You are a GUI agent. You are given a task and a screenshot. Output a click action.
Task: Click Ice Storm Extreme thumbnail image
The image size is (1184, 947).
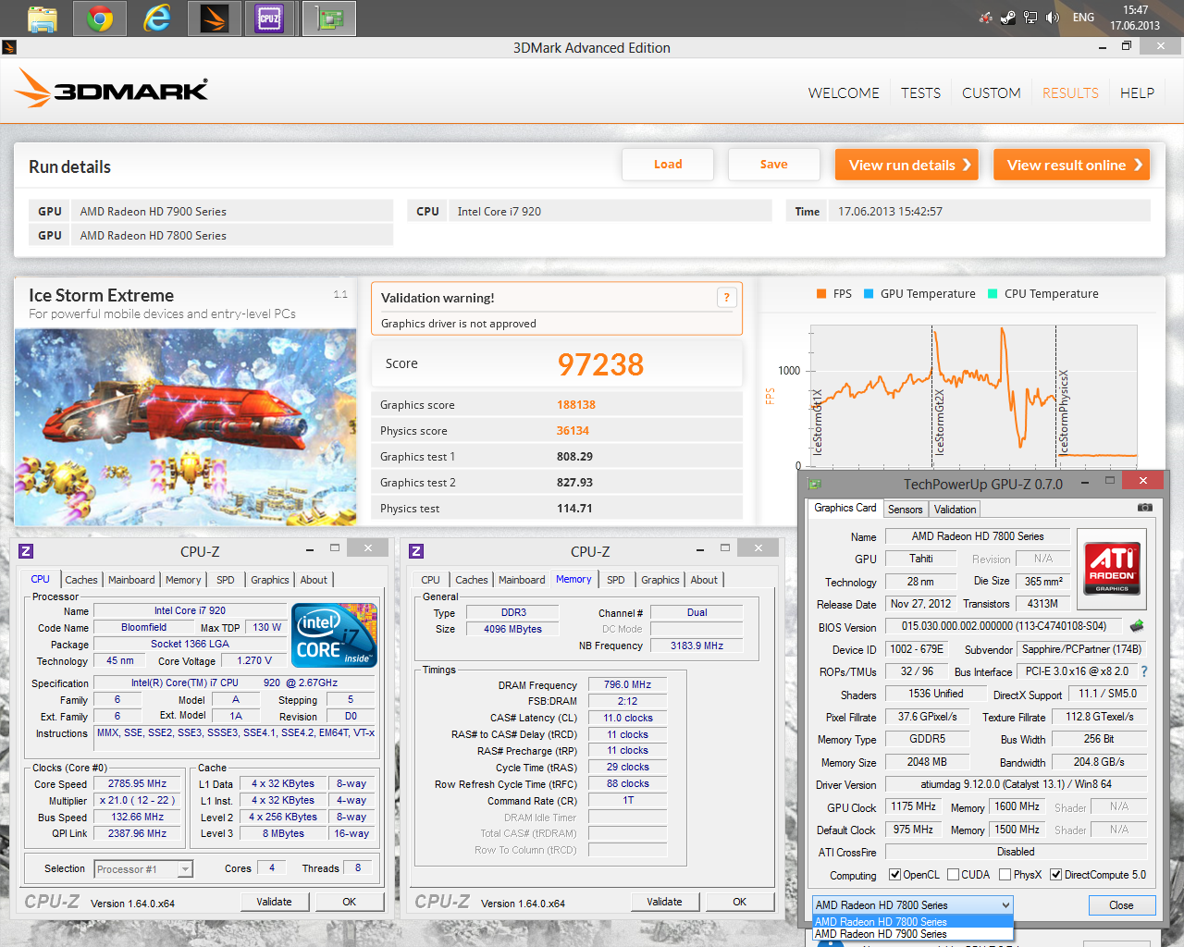186,426
